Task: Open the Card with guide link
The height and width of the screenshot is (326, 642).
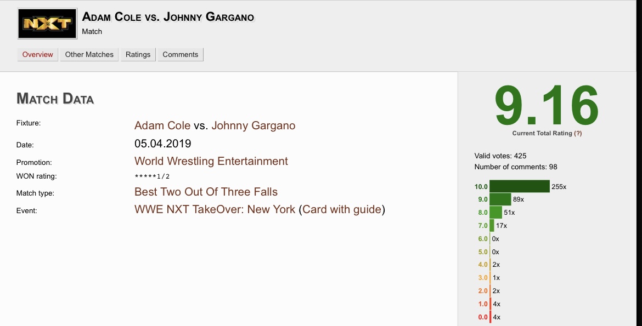Action: click(342, 209)
